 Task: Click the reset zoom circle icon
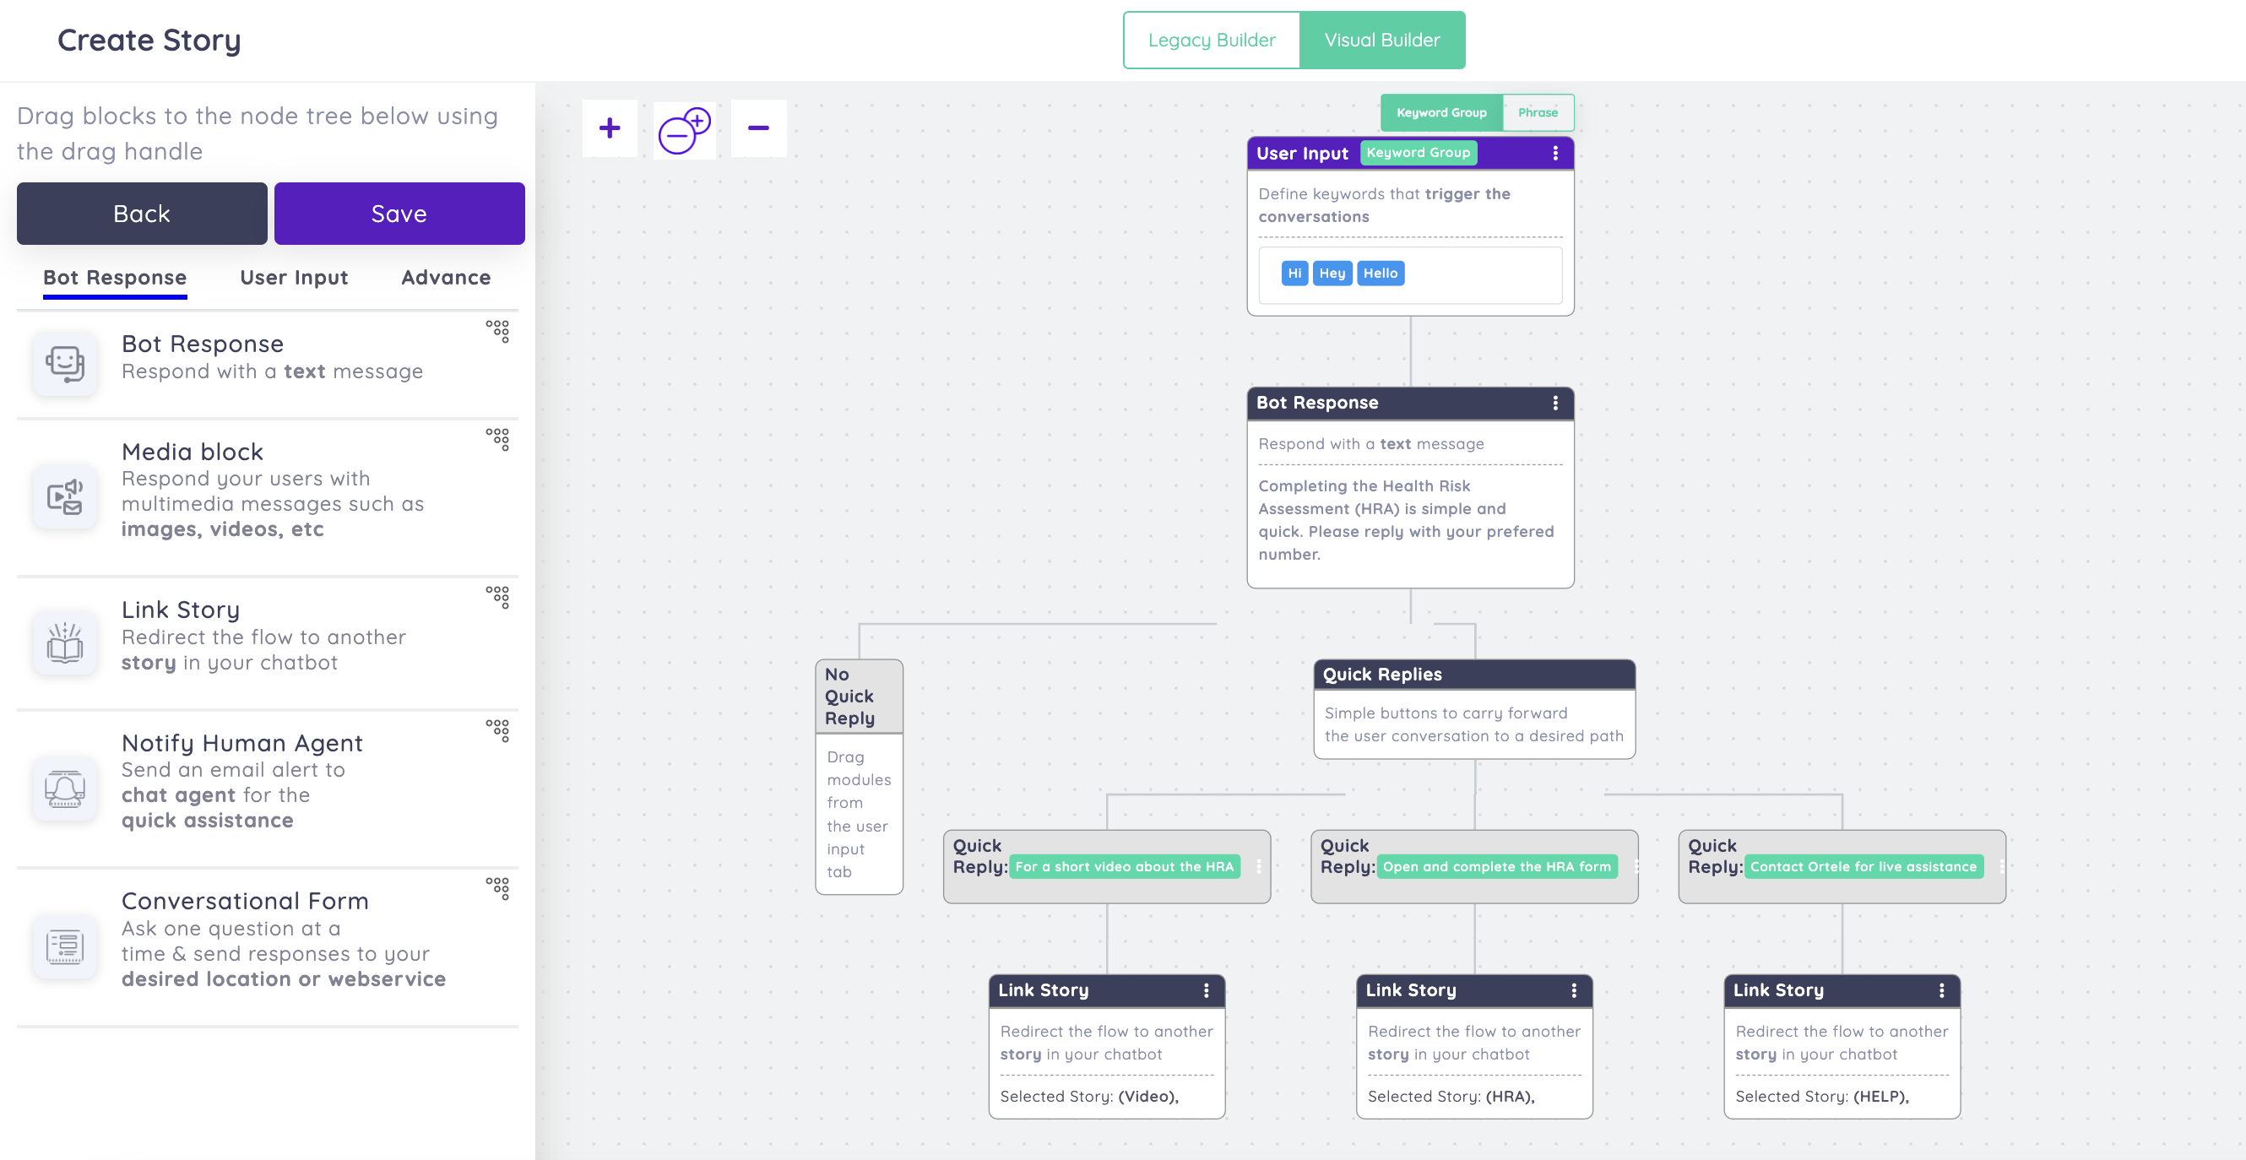[x=684, y=129]
